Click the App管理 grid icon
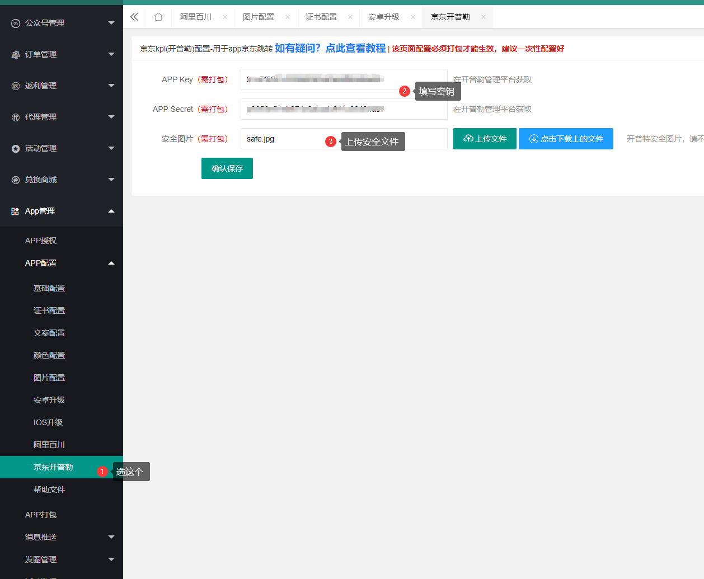This screenshot has height=579, width=704. (16, 211)
